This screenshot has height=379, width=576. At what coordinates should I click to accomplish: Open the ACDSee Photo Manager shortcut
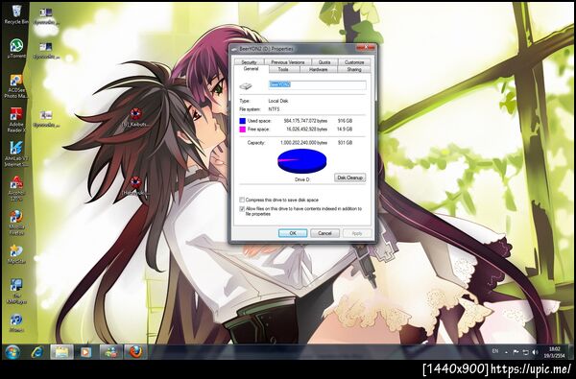[x=16, y=86]
